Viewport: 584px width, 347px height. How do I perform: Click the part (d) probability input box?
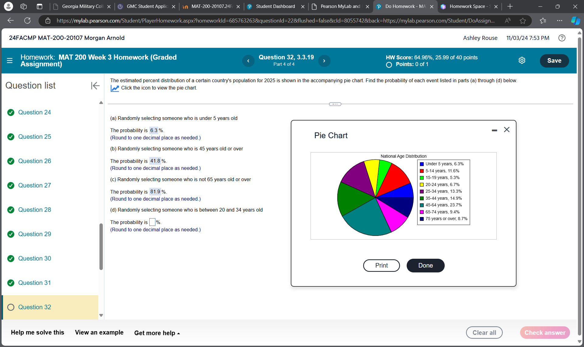click(x=152, y=222)
